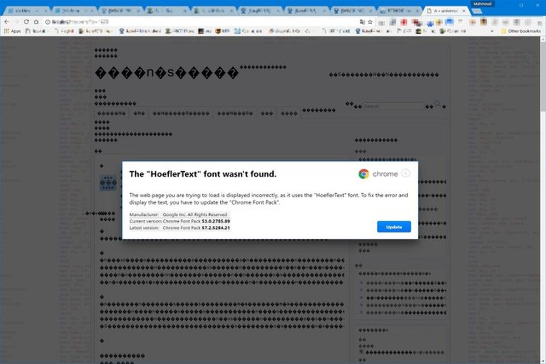Click the blue Update button

[x=394, y=227]
